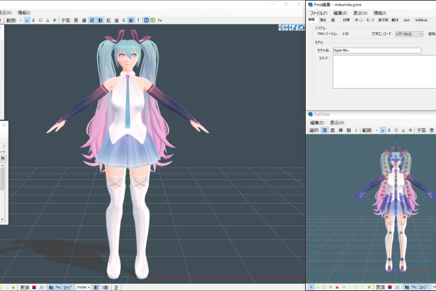Select rectangle range mode in SubView toolbar
The image size is (436, 291).
[382, 130]
